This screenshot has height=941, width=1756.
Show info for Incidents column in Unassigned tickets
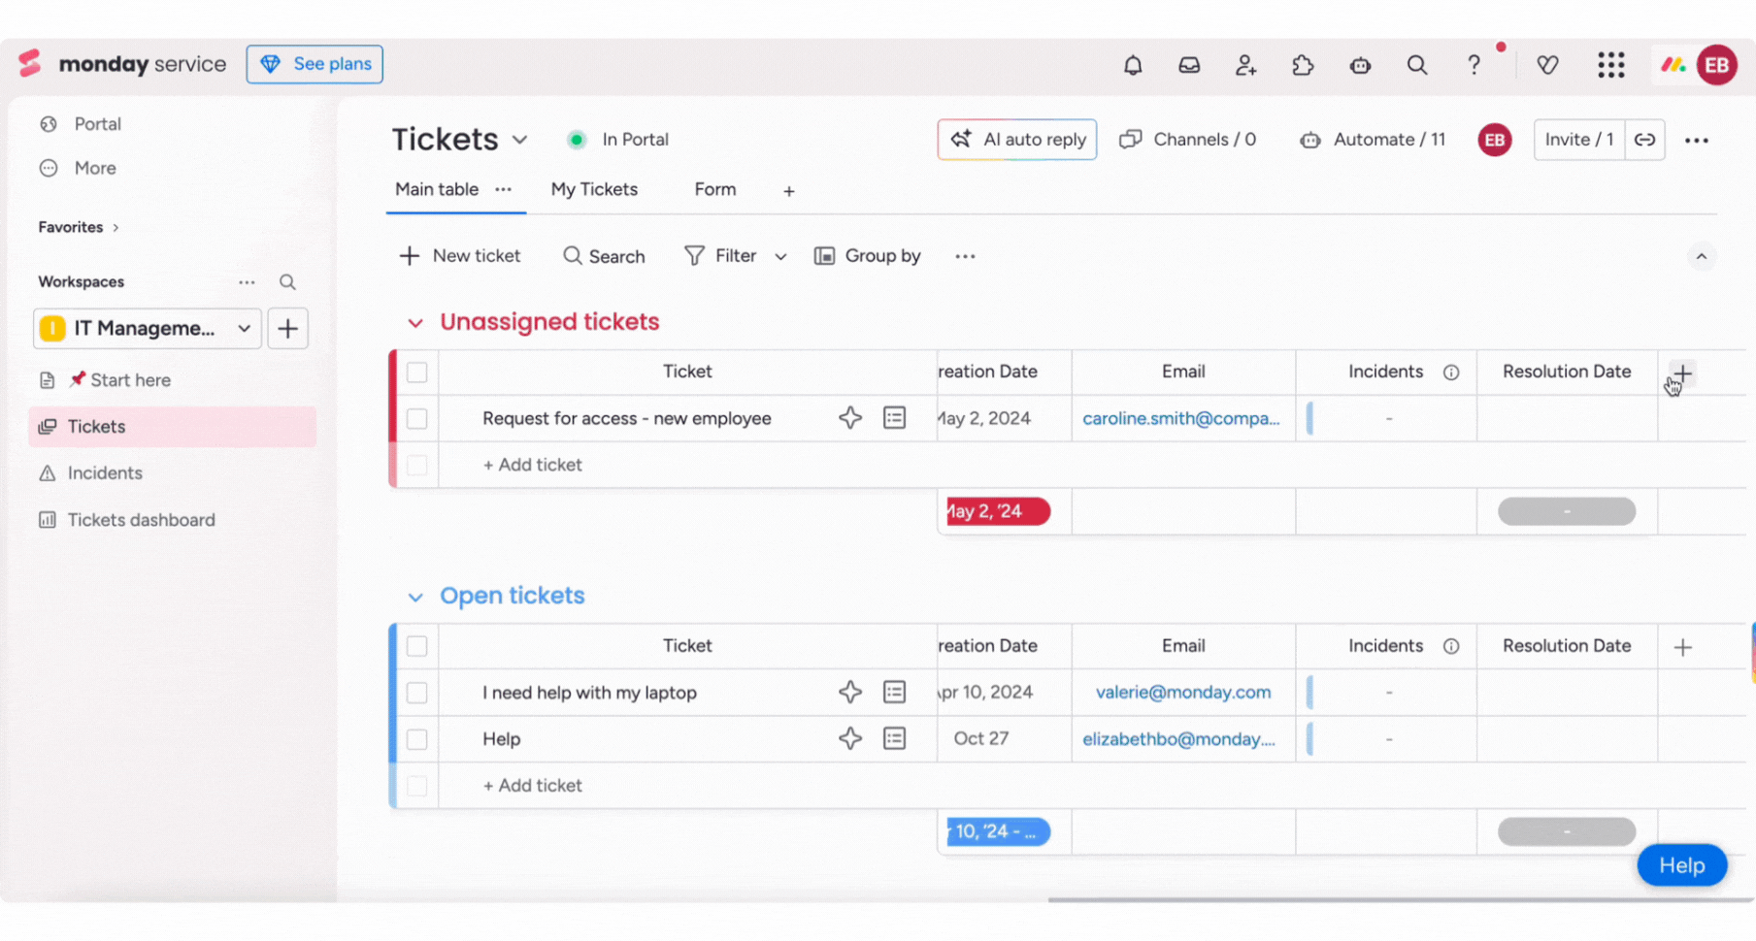pyautogui.click(x=1451, y=373)
